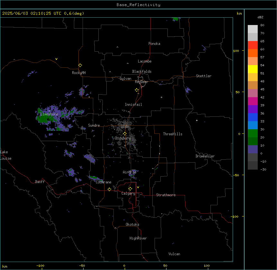Click the 30 dBZ green legend swatch

click(253, 133)
